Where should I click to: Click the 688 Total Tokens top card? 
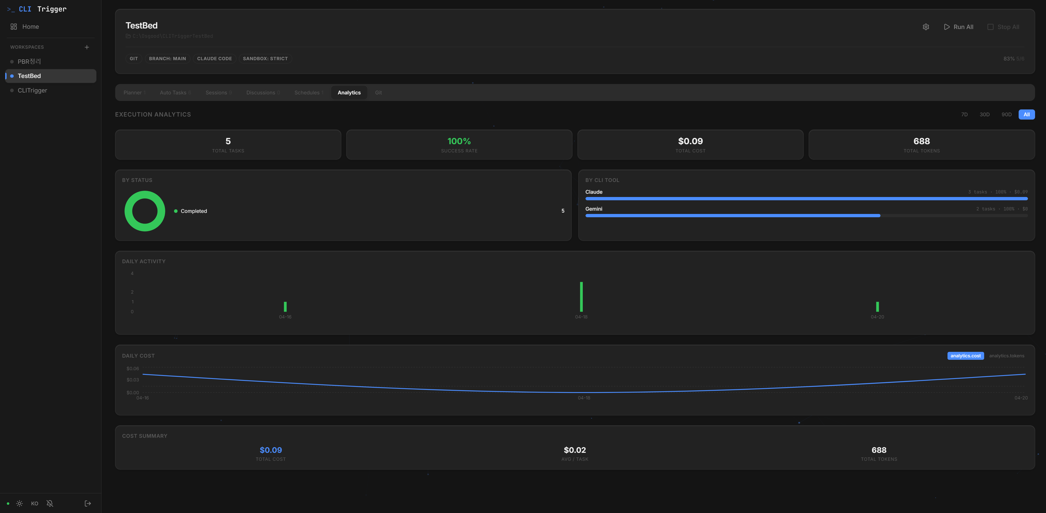tap(921, 145)
